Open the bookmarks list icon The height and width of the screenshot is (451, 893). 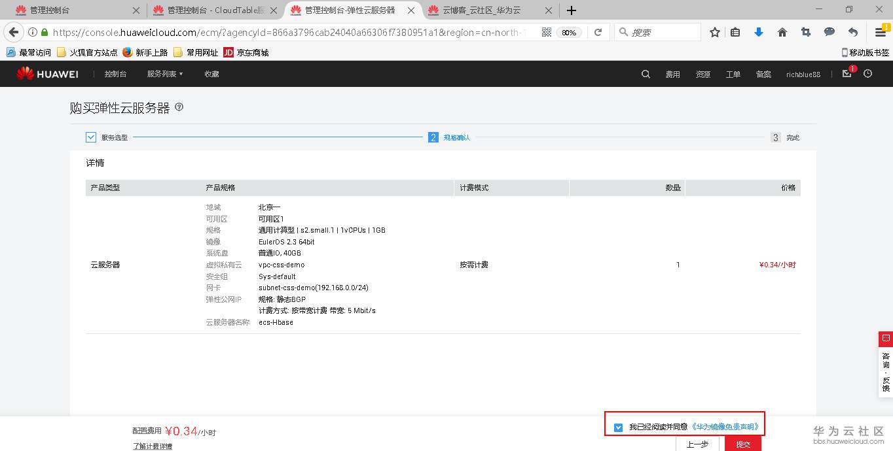pos(735,32)
